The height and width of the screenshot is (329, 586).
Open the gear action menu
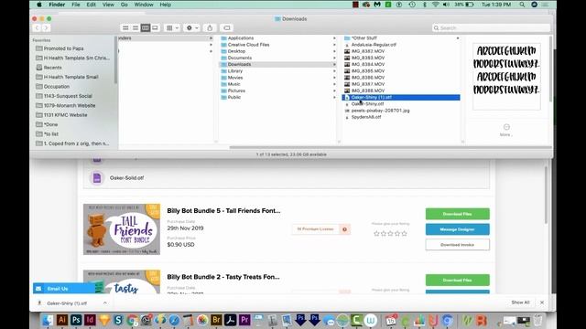coord(191,28)
